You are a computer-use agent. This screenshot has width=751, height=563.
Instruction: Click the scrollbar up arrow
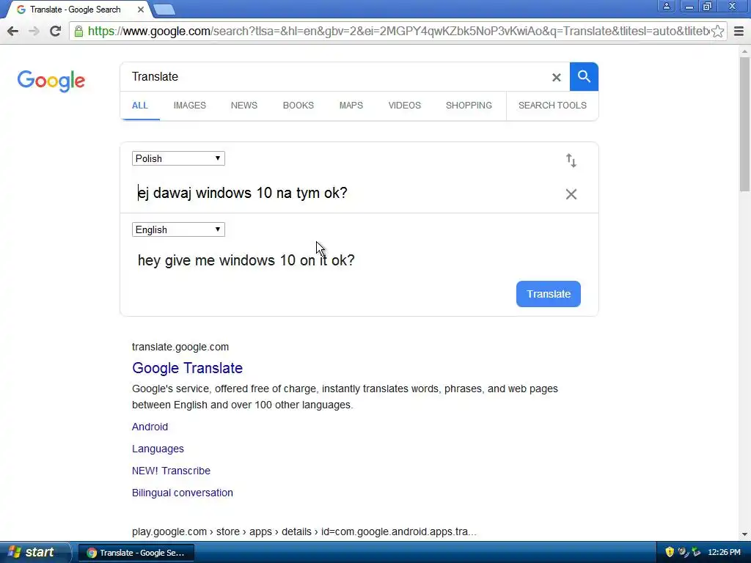pos(744,51)
